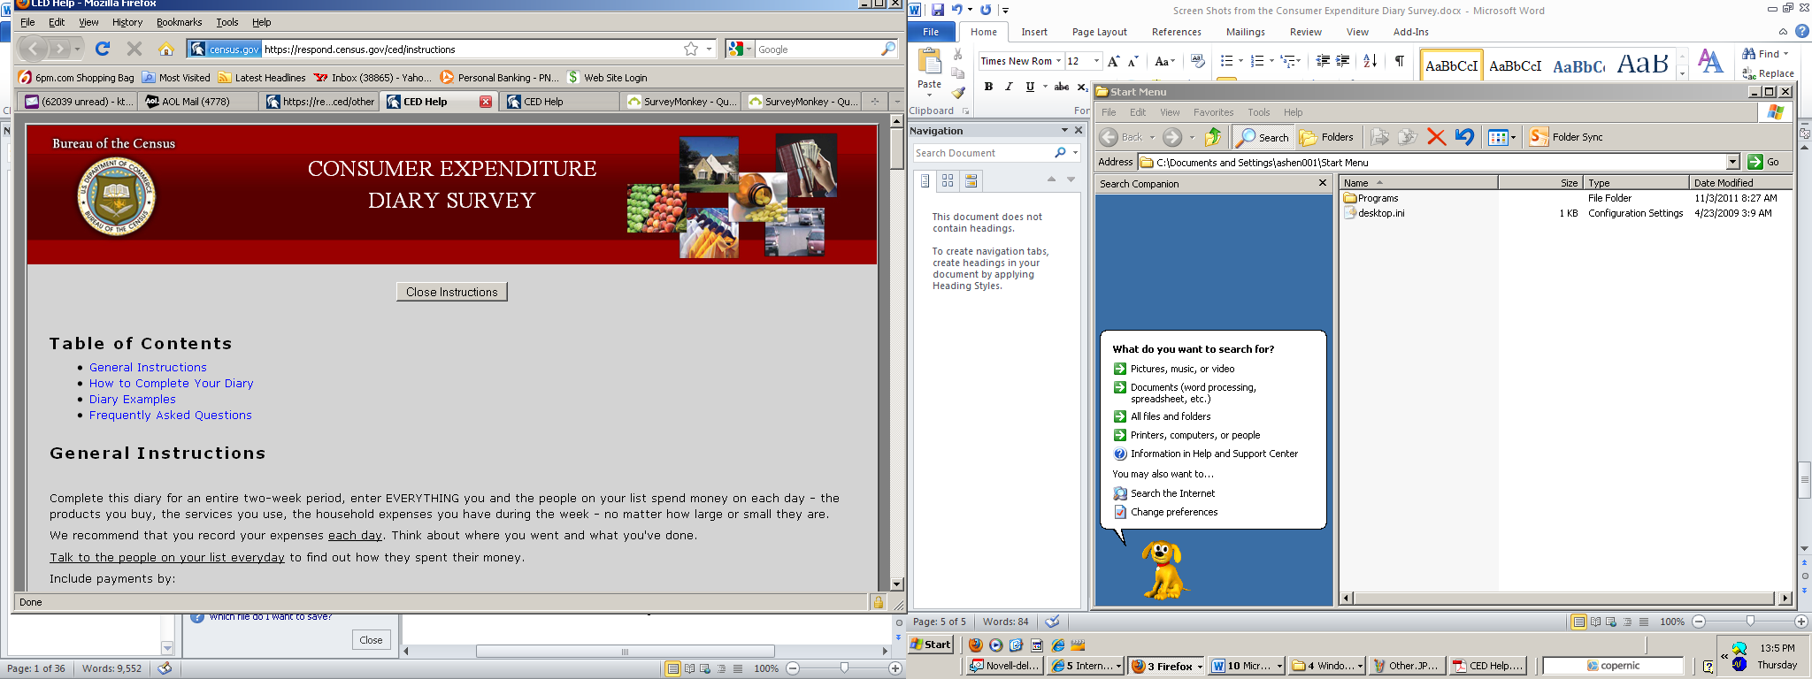Apply strikethrough formatting in Word
Image resolution: width=1812 pixels, height=679 pixels.
(1062, 87)
